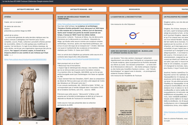Screen dimensions: 188x125
Task: Click the UN PHILOSOPHE PEU HONNÊTE card title
Action: [x=176, y=17]
